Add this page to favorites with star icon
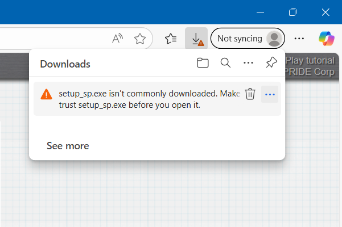The width and height of the screenshot is (342, 227). tap(139, 39)
